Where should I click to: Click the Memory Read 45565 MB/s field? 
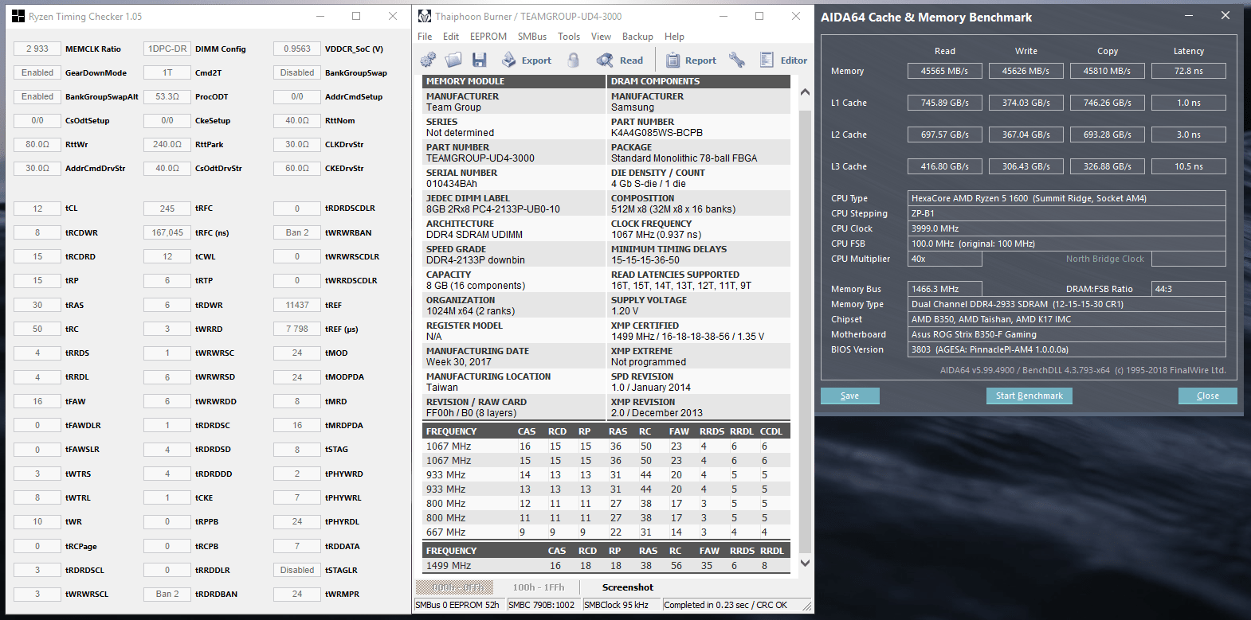[x=945, y=71]
